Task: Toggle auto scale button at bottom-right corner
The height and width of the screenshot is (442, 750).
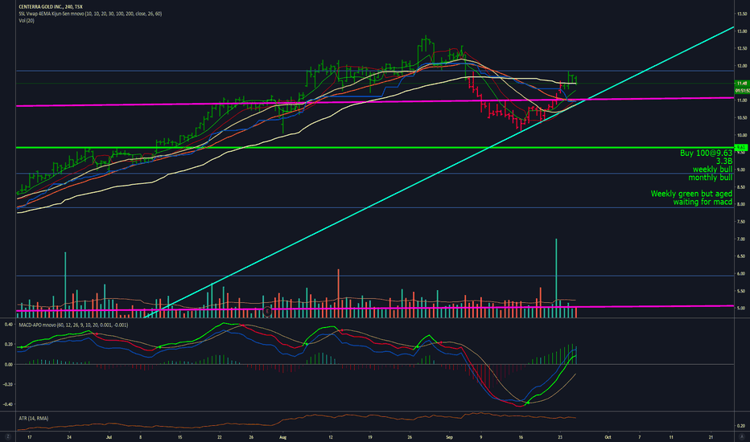Action: [742, 436]
